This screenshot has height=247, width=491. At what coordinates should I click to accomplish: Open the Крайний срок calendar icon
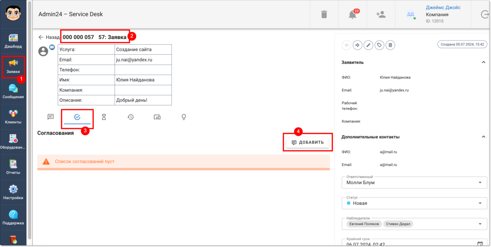[x=480, y=244]
